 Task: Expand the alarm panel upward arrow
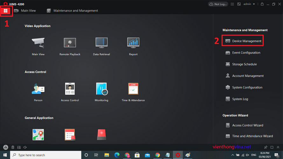(x=278, y=147)
